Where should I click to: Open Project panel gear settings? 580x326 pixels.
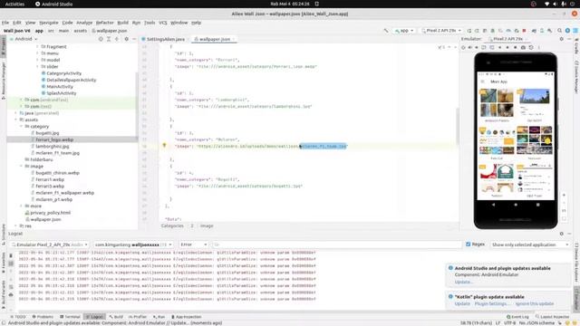pyautogui.click(x=127, y=39)
